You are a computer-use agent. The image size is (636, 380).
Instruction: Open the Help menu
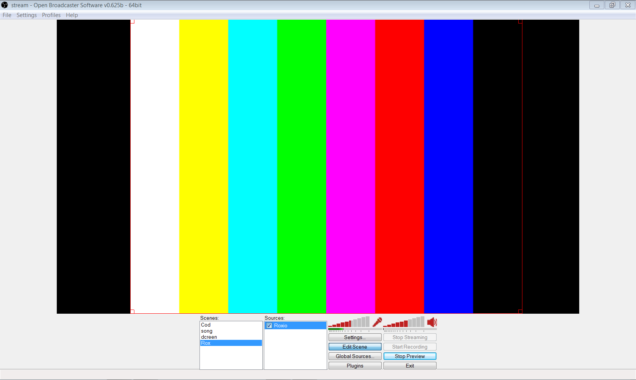click(x=72, y=15)
